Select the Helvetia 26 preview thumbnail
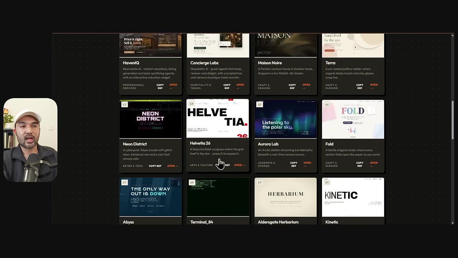Screen dimensions: 458x258 click(218, 119)
